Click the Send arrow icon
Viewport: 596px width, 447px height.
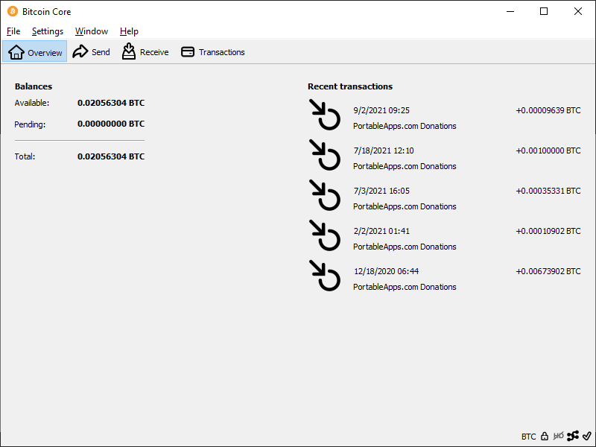click(x=80, y=52)
